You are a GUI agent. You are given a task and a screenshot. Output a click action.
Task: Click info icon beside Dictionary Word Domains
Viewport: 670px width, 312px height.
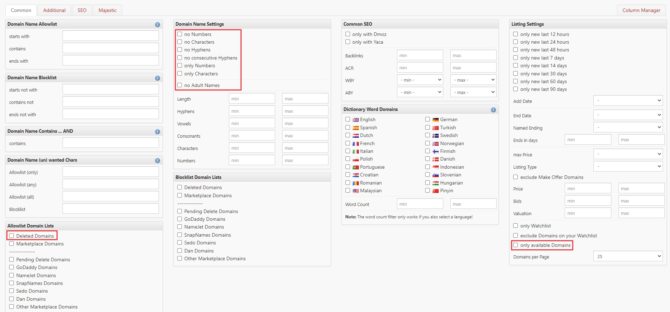pyautogui.click(x=493, y=110)
